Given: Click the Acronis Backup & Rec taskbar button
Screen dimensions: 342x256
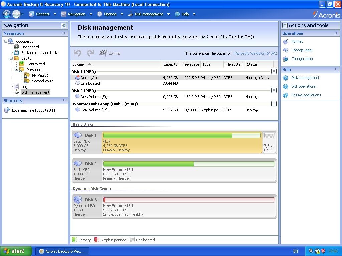Looking at the screenshot, I should click(62, 251).
